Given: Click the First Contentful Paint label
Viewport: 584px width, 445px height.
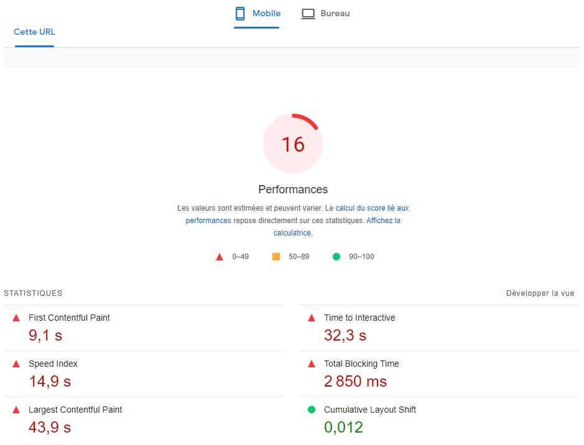Looking at the screenshot, I should point(69,318).
